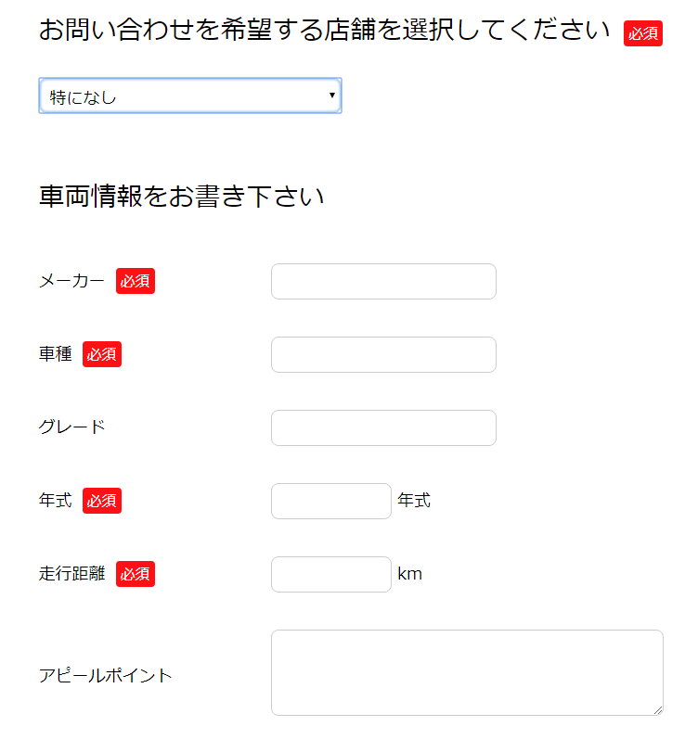Click the アピールポイント text area

[x=466, y=671]
